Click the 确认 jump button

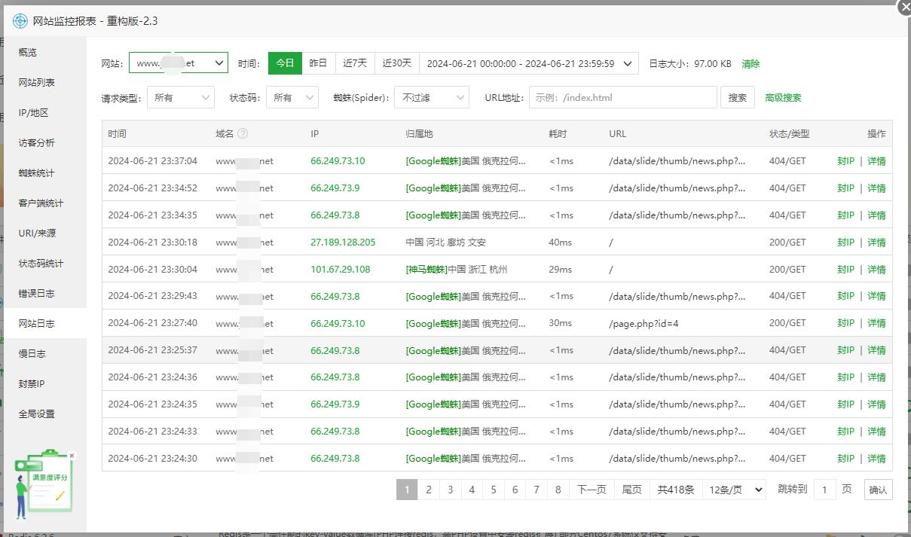[878, 490]
